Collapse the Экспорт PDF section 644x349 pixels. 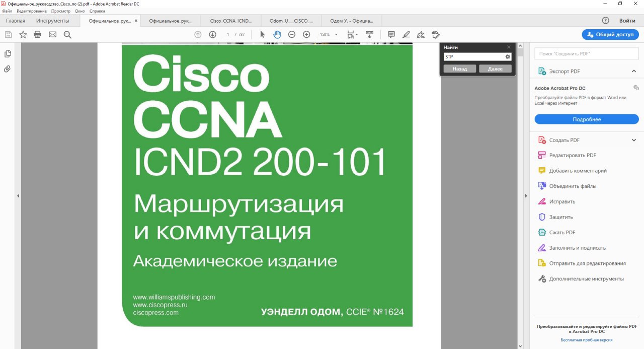[634, 72]
